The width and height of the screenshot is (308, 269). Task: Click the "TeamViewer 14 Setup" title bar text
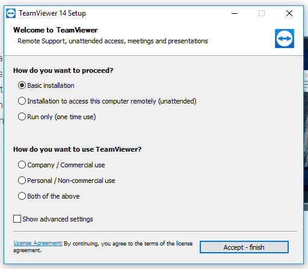pos(52,14)
